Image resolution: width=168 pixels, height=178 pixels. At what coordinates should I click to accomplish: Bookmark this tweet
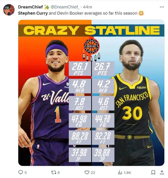coord(153,172)
